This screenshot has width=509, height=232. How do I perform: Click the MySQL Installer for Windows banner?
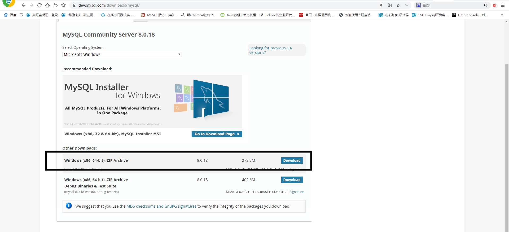[152, 101]
